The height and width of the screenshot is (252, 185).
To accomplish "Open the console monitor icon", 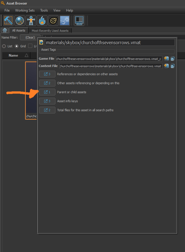I will point(79,20).
